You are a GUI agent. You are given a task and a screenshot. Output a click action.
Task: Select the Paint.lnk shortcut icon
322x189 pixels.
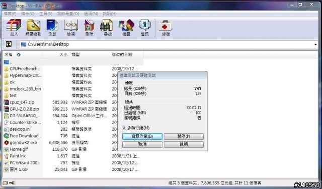click(7, 156)
